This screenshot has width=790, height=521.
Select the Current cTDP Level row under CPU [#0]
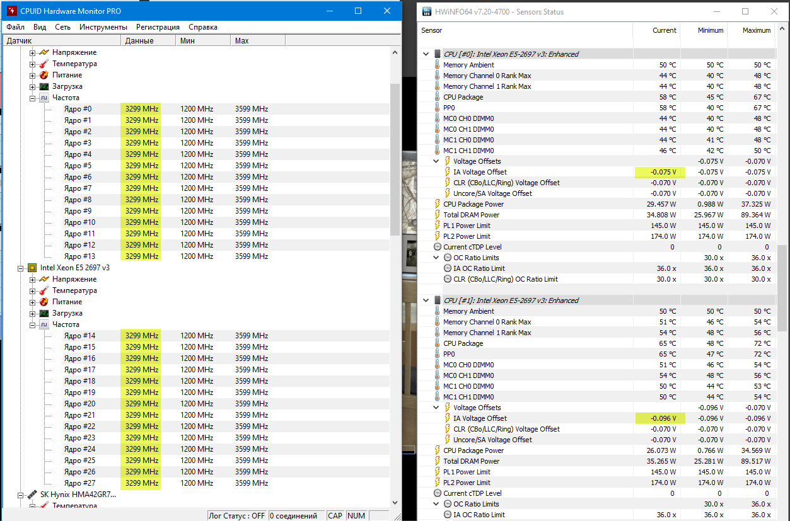point(596,247)
